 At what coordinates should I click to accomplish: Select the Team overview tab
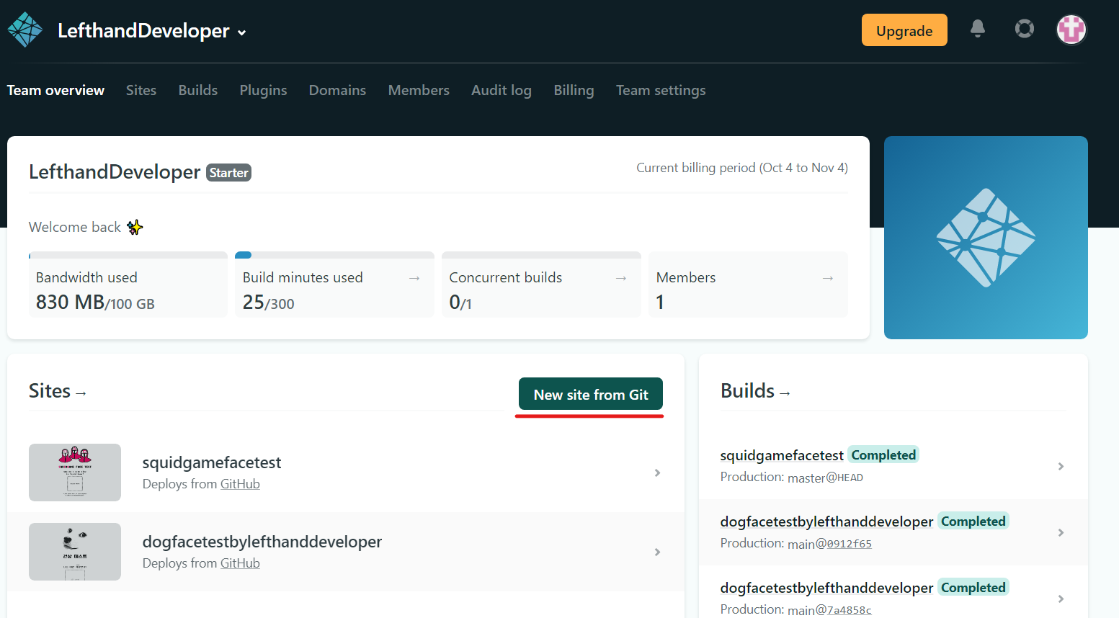[55, 90]
